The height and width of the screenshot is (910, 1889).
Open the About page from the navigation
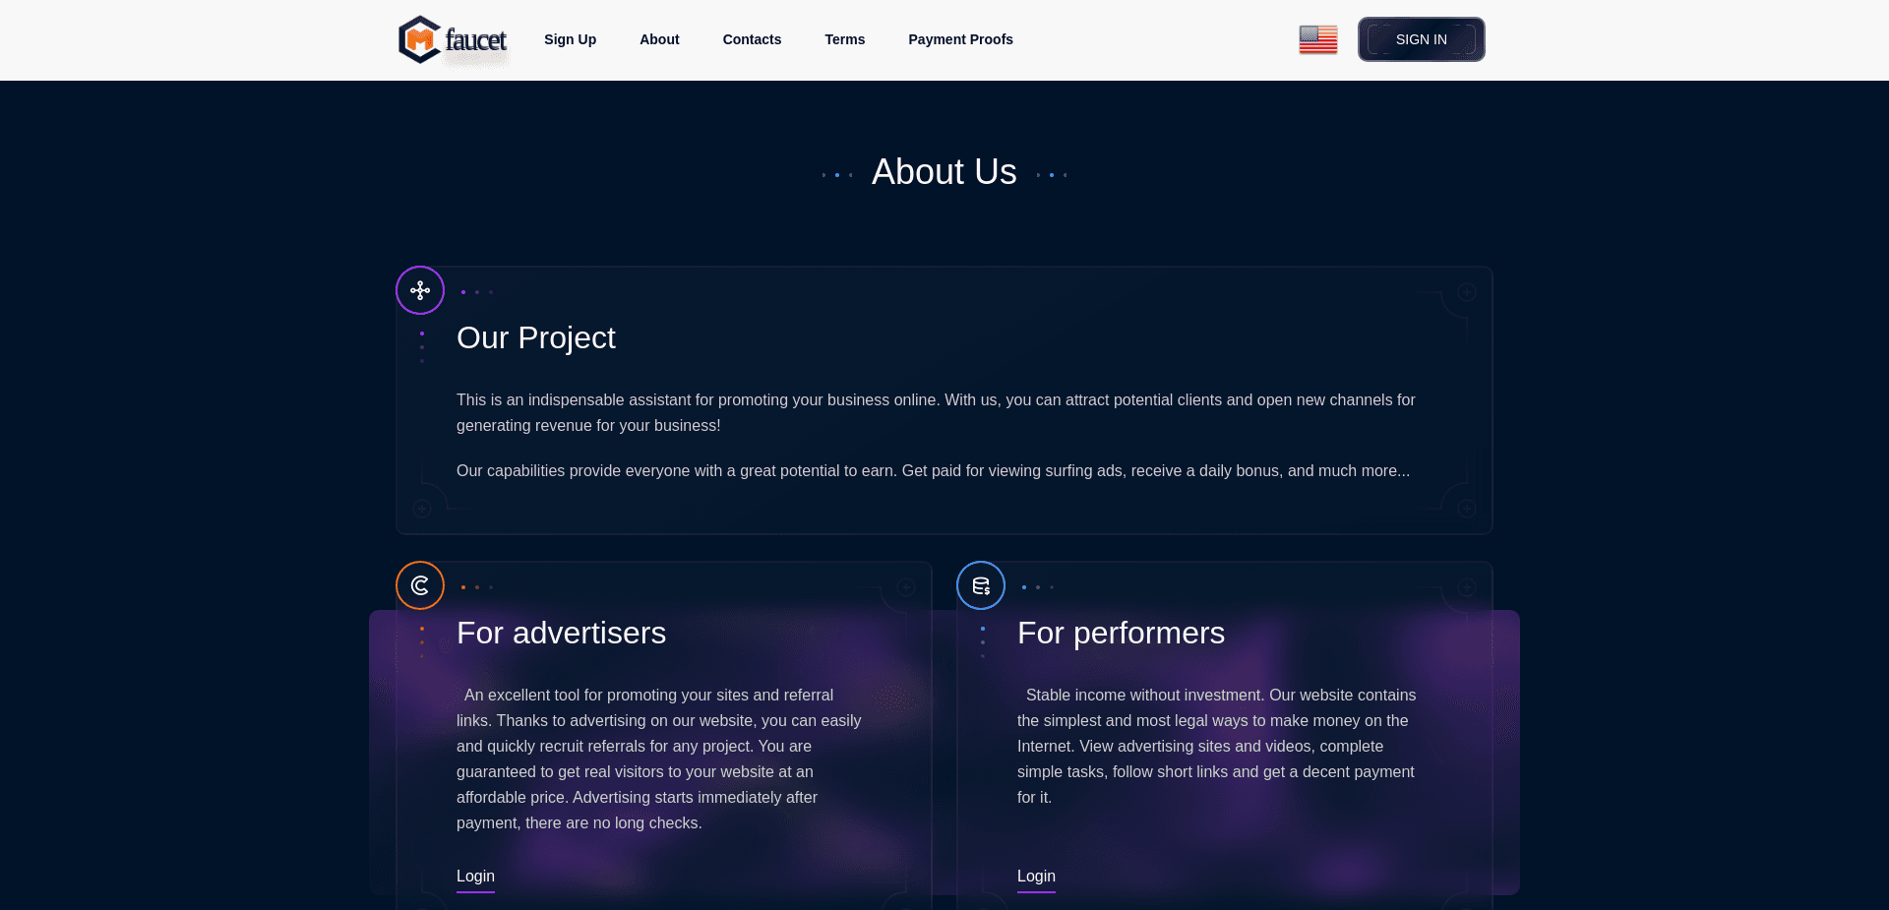point(658,39)
